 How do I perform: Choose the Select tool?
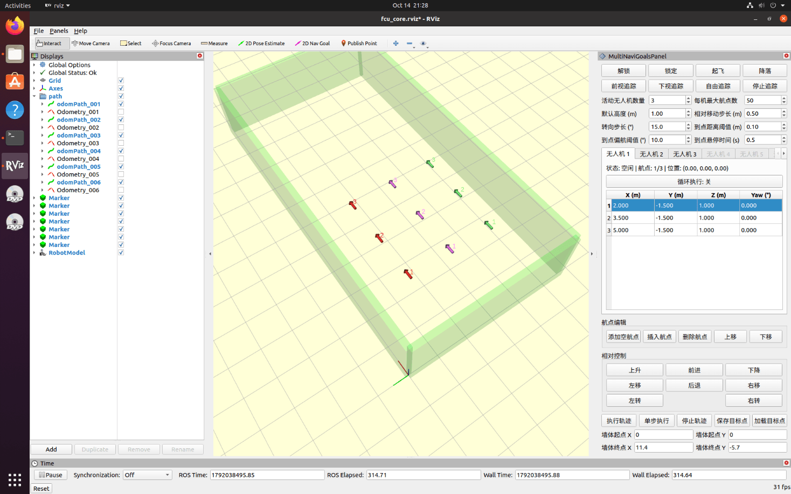click(131, 44)
